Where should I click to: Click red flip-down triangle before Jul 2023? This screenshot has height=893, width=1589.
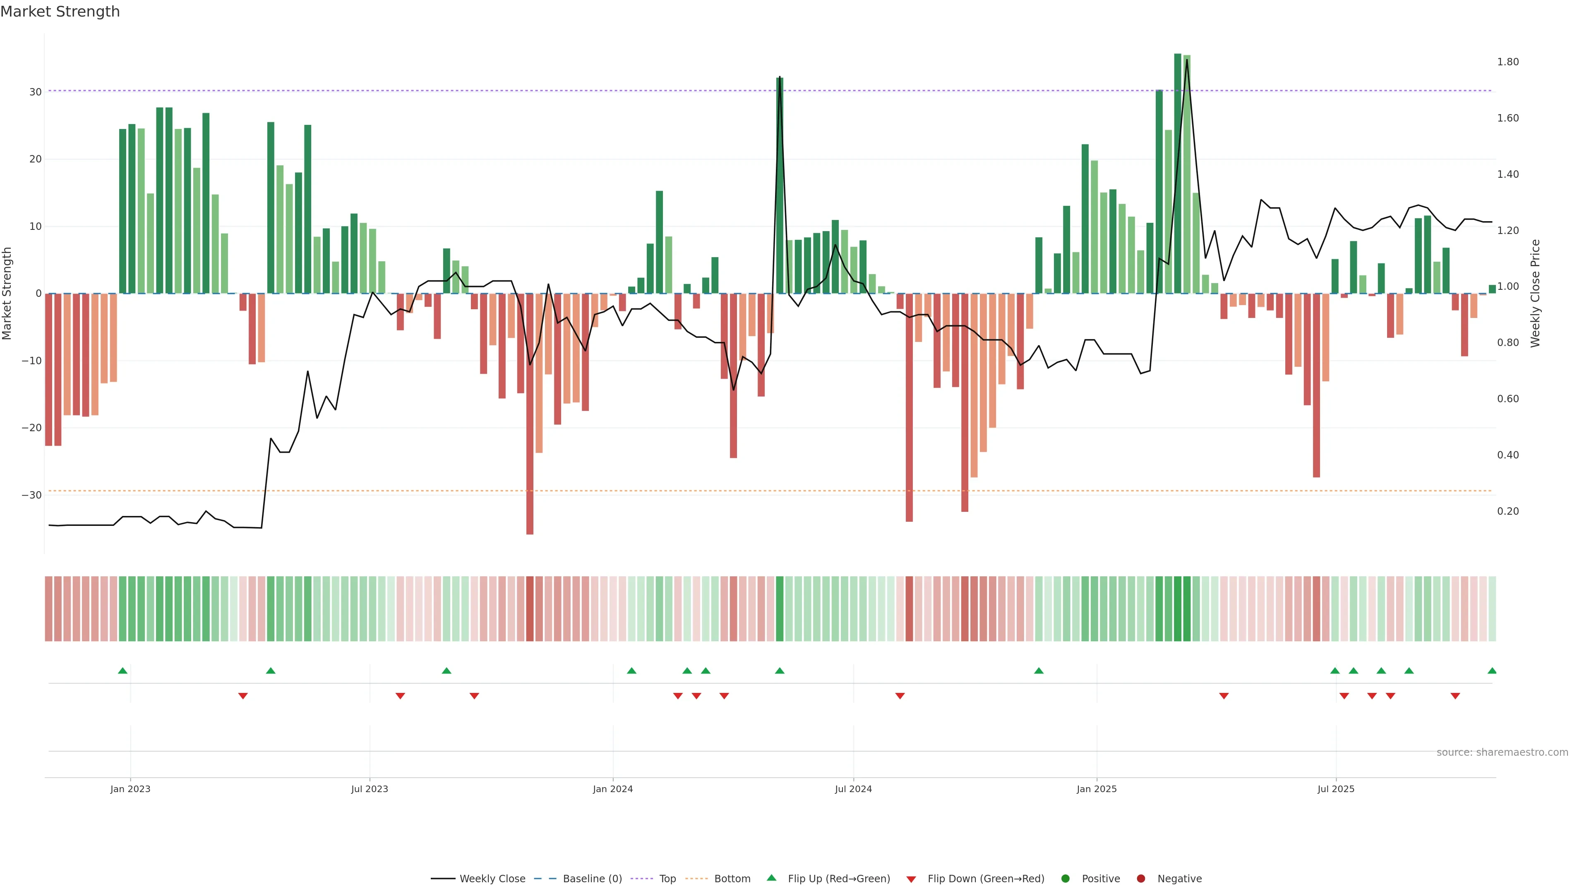point(243,696)
